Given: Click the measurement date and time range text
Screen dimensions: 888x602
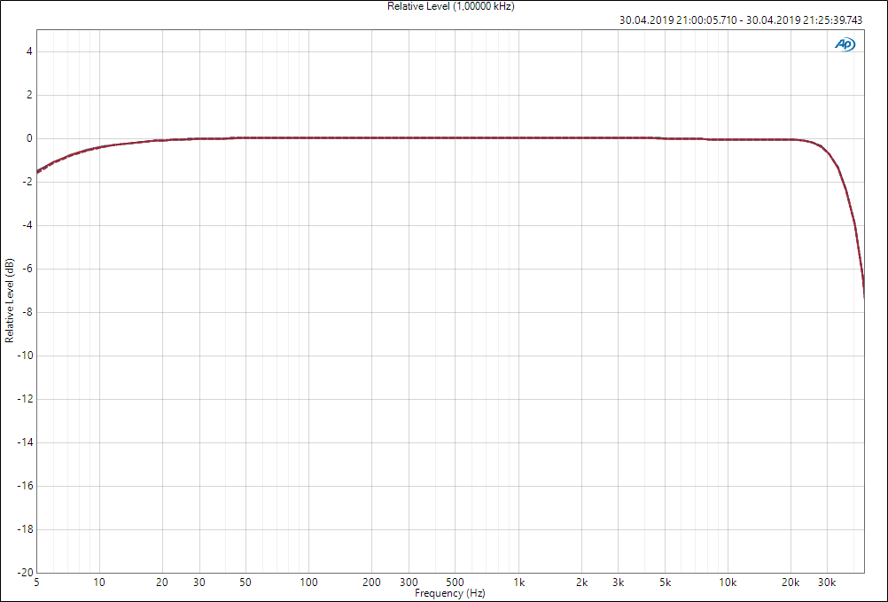Looking at the screenshot, I should (x=752, y=21).
